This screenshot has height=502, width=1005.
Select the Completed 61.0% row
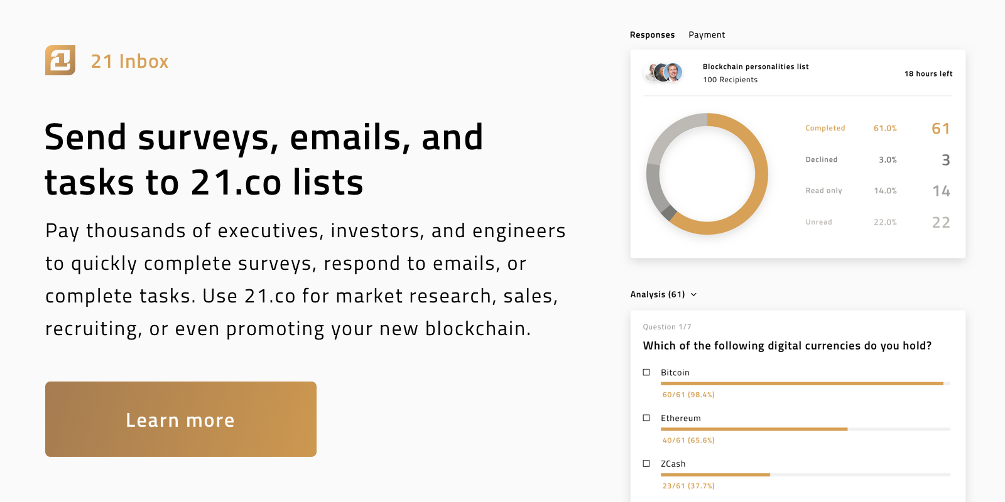point(877,128)
